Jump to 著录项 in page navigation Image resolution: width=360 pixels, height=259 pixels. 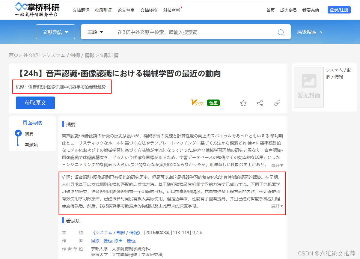31,145
